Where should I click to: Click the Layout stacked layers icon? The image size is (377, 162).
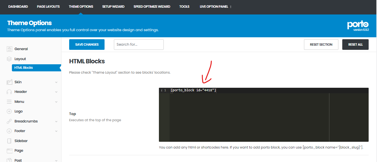coord(9,59)
